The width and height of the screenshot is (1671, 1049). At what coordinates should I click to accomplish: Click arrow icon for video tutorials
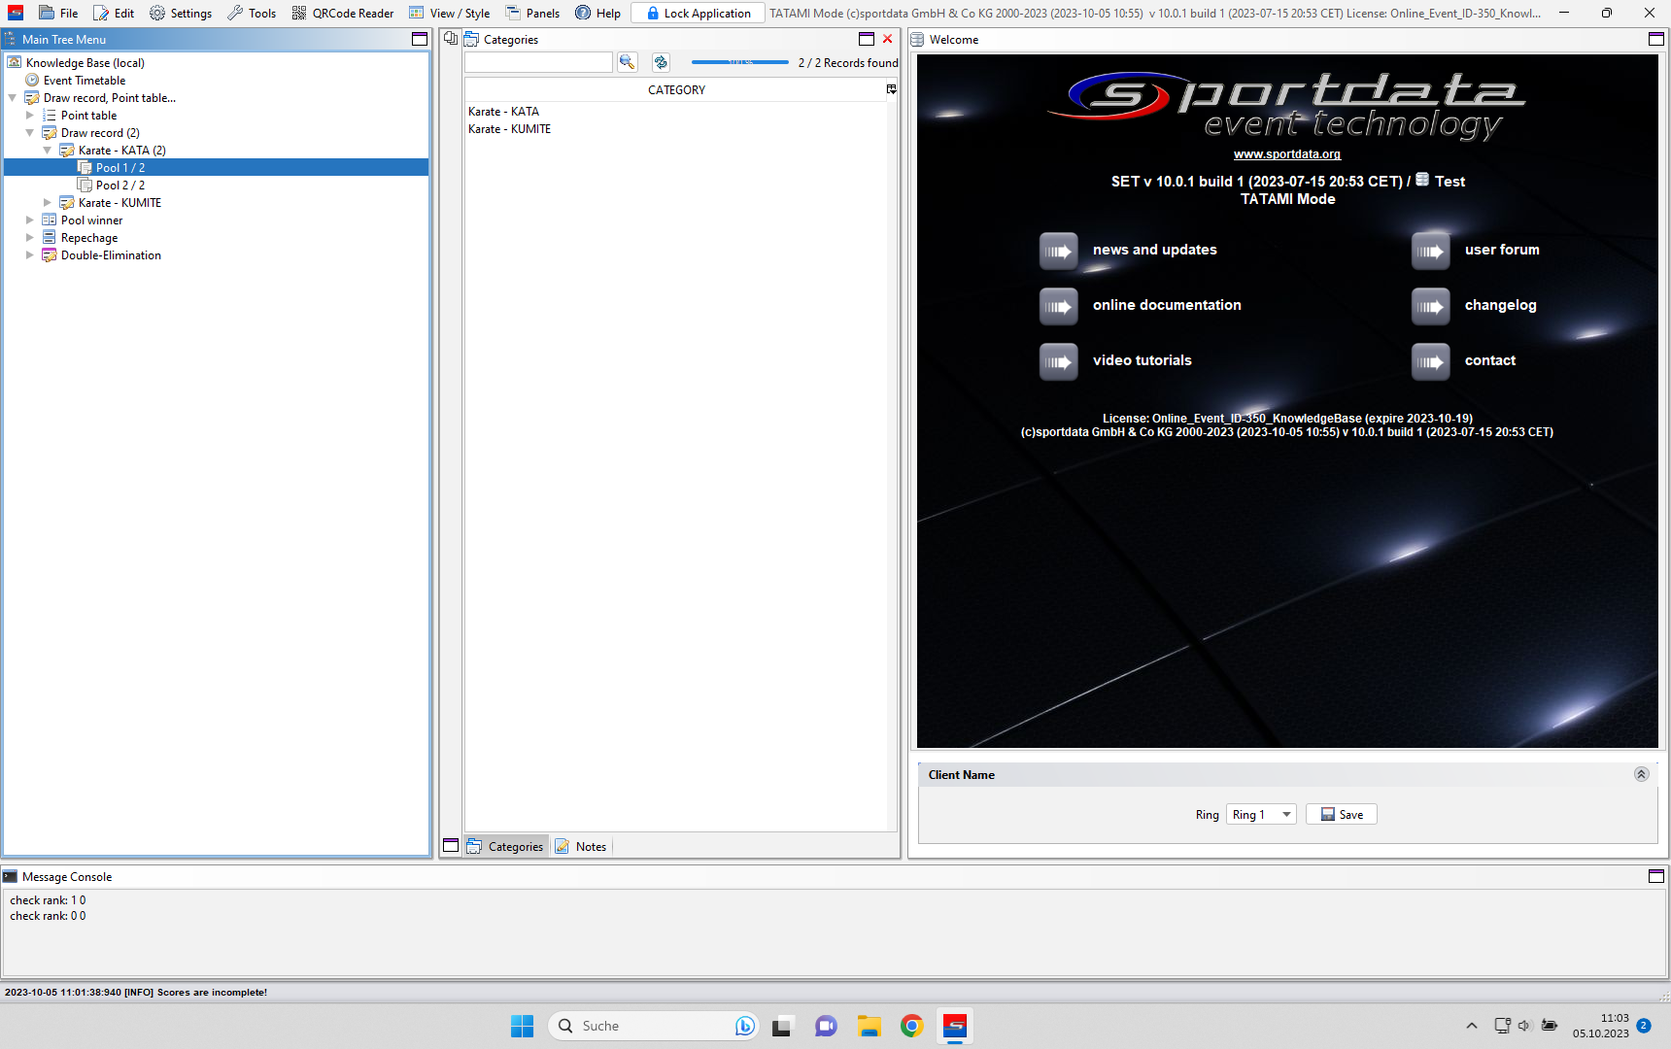pos(1059,361)
